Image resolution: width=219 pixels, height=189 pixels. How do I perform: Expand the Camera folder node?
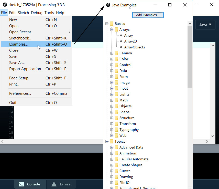click(x=112, y=53)
